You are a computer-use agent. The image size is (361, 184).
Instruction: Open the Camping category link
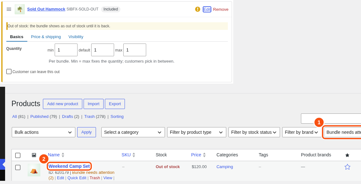pyautogui.click(x=225, y=167)
